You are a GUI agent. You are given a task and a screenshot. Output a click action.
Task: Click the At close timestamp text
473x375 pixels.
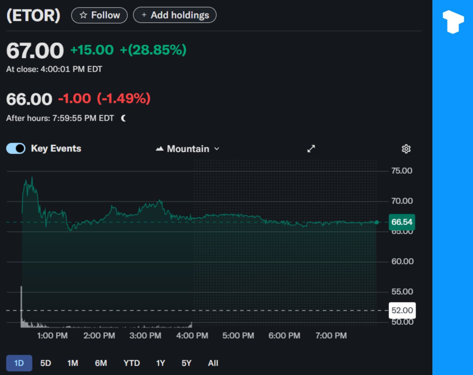click(x=54, y=69)
